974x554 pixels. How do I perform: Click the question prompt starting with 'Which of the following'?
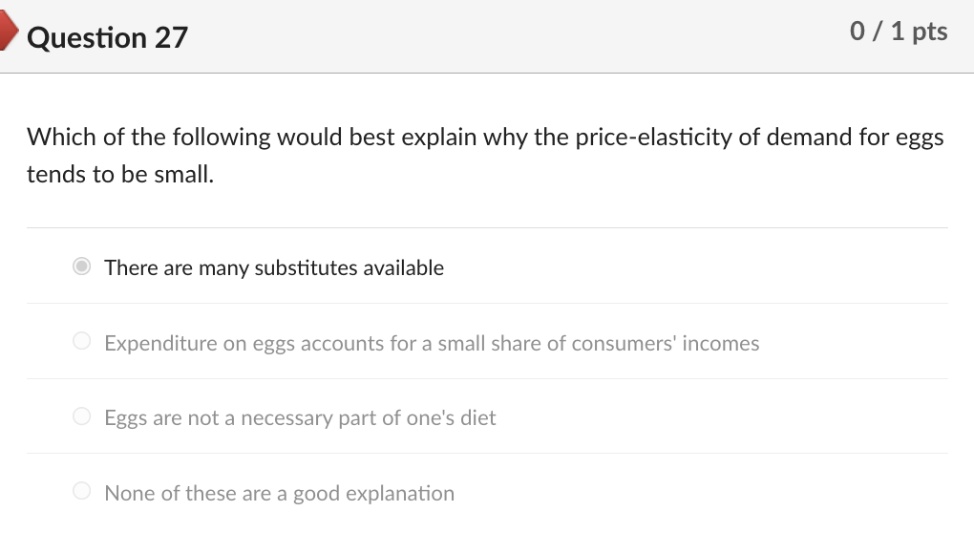485,138
